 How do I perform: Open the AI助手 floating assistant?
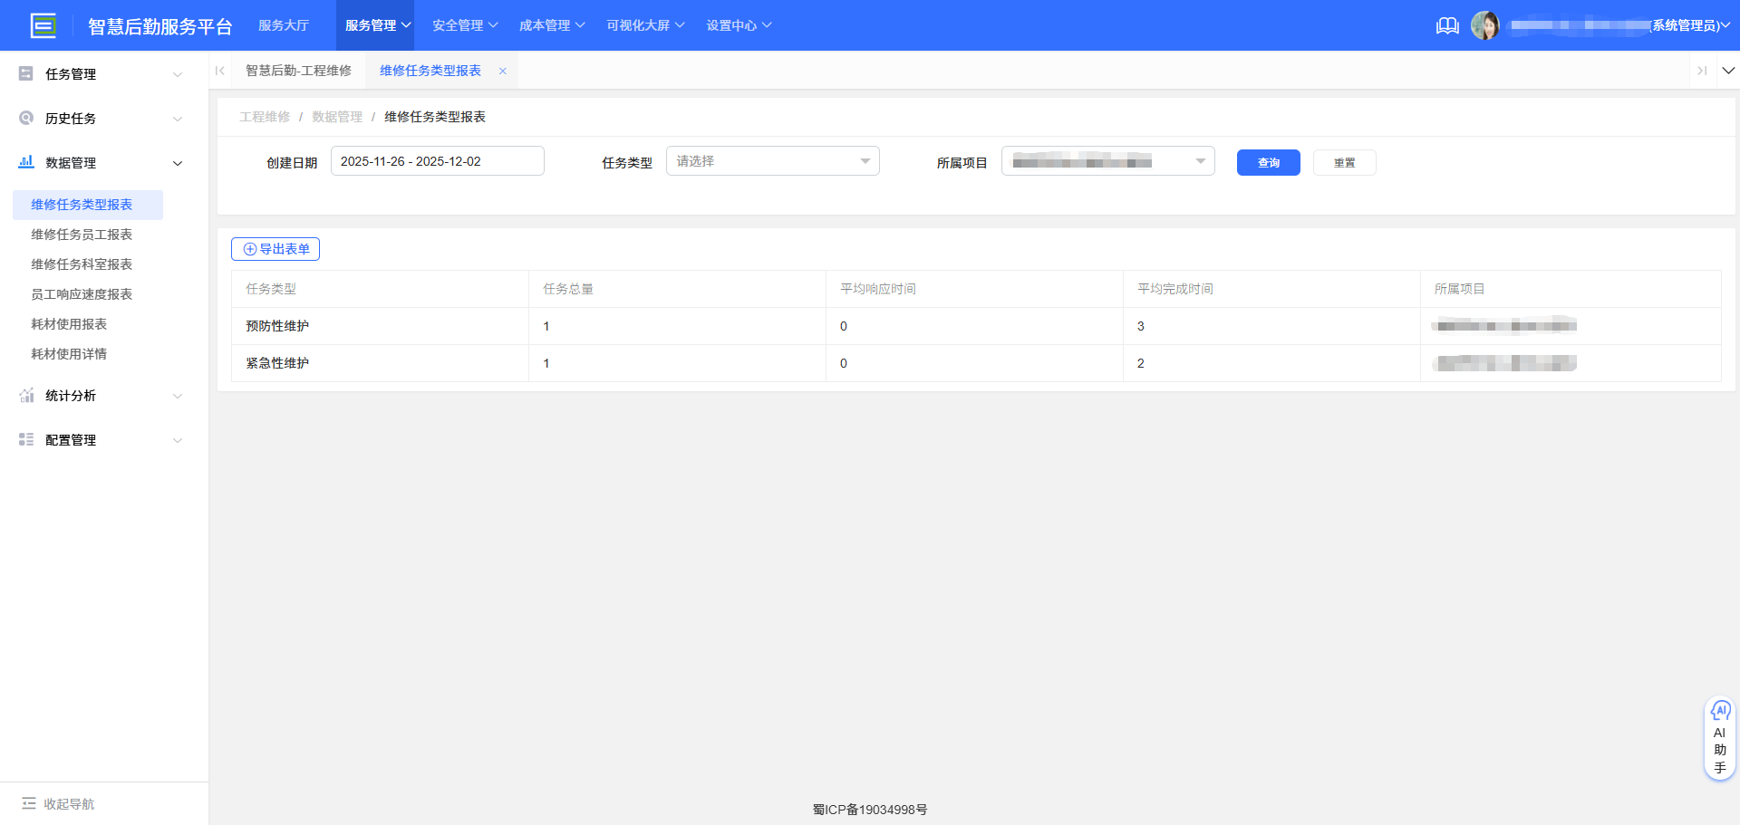[x=1720, y=736]
